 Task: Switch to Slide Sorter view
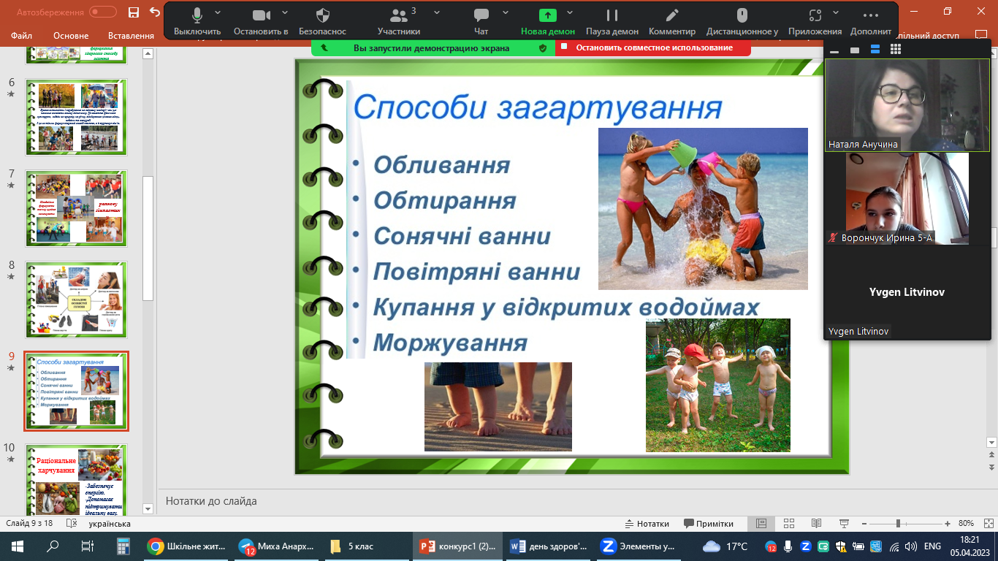788,524
